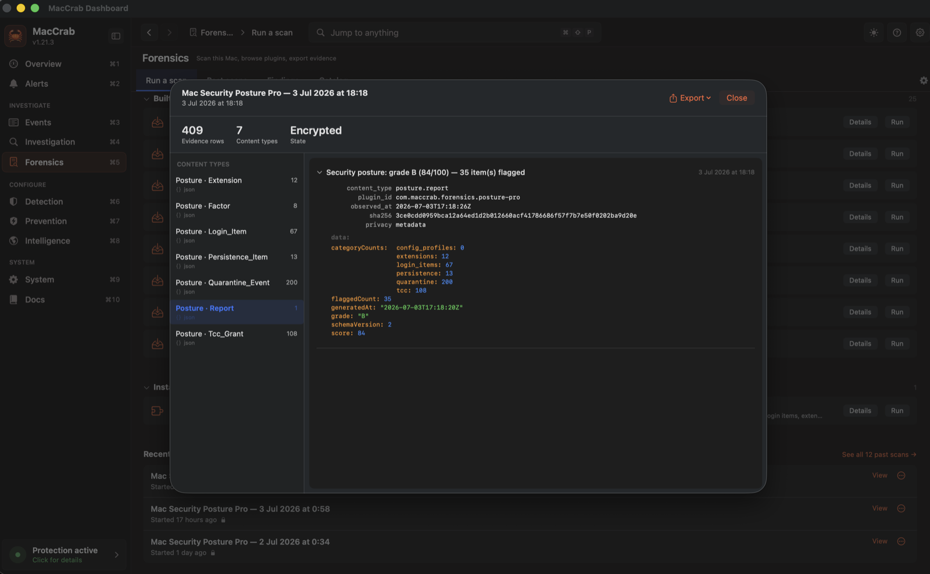Click Details on the first plugin row
Image resolution: width=930 pixels, height=574 pixels.
coord(860,123)
